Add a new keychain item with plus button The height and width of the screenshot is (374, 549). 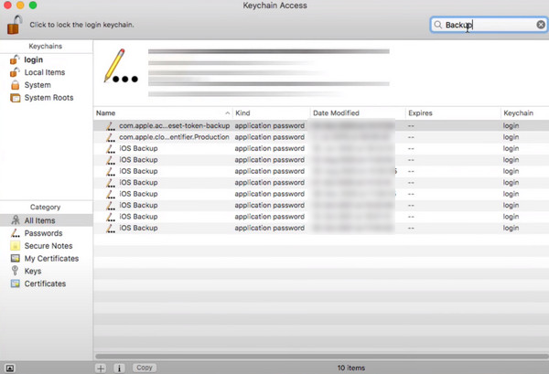(101, 368)
